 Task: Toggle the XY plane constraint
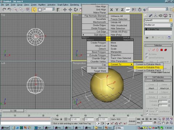tap(128, 10)
